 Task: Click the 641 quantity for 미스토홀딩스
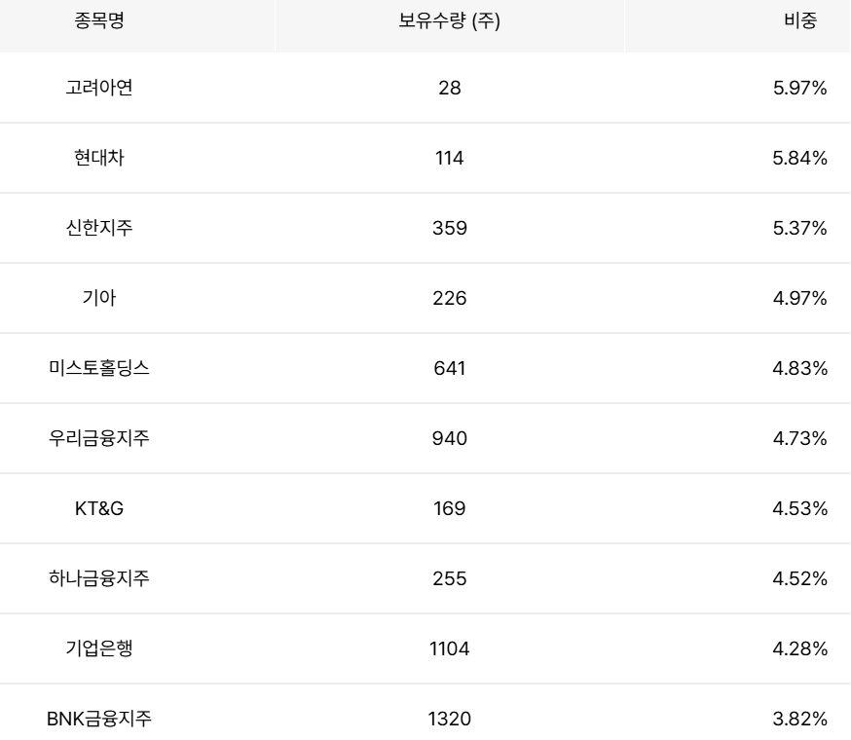[450, 367]
